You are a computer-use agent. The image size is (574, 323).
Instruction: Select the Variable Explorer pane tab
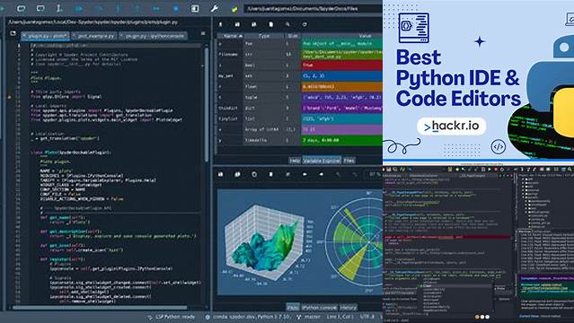pos(322,161)
